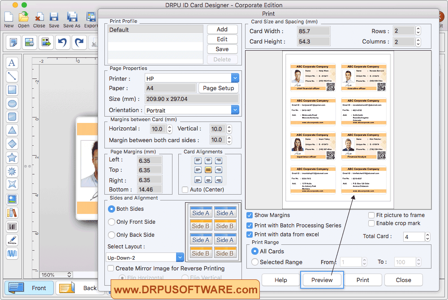Click the Close dialog button
The height and width of the screenshot is (300, 448).
[404, 280]
